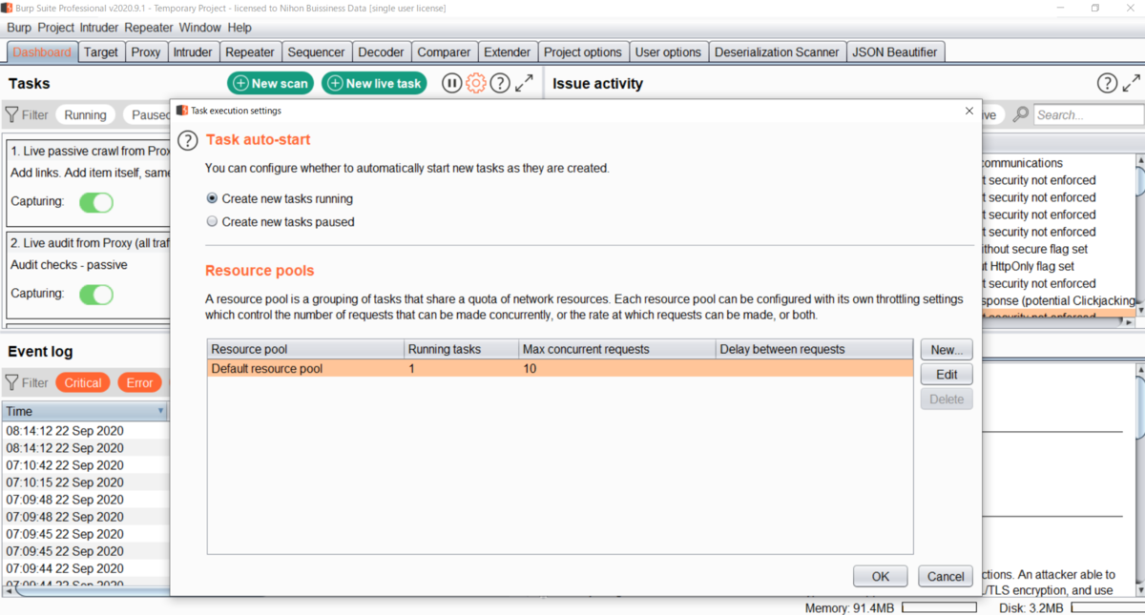Expand the Issue activity panel with arrows icon

pyautogui.click(x=1132, y=84)
